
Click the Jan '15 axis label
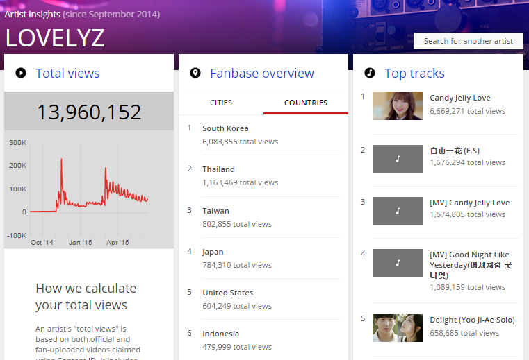click(x=81, y=243)
